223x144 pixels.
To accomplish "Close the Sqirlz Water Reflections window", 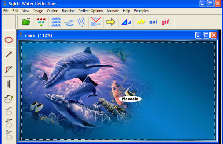I will point(218,3).
